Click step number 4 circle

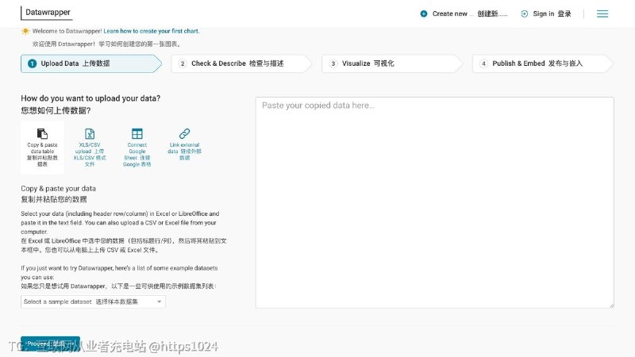tap(483, 63)
